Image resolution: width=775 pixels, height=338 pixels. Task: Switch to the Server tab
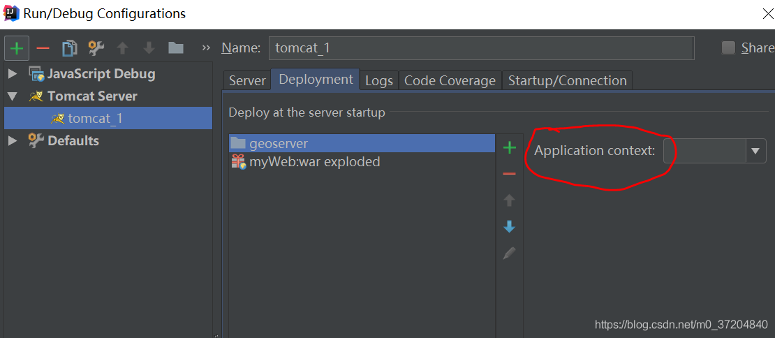[x=247, y=80]
